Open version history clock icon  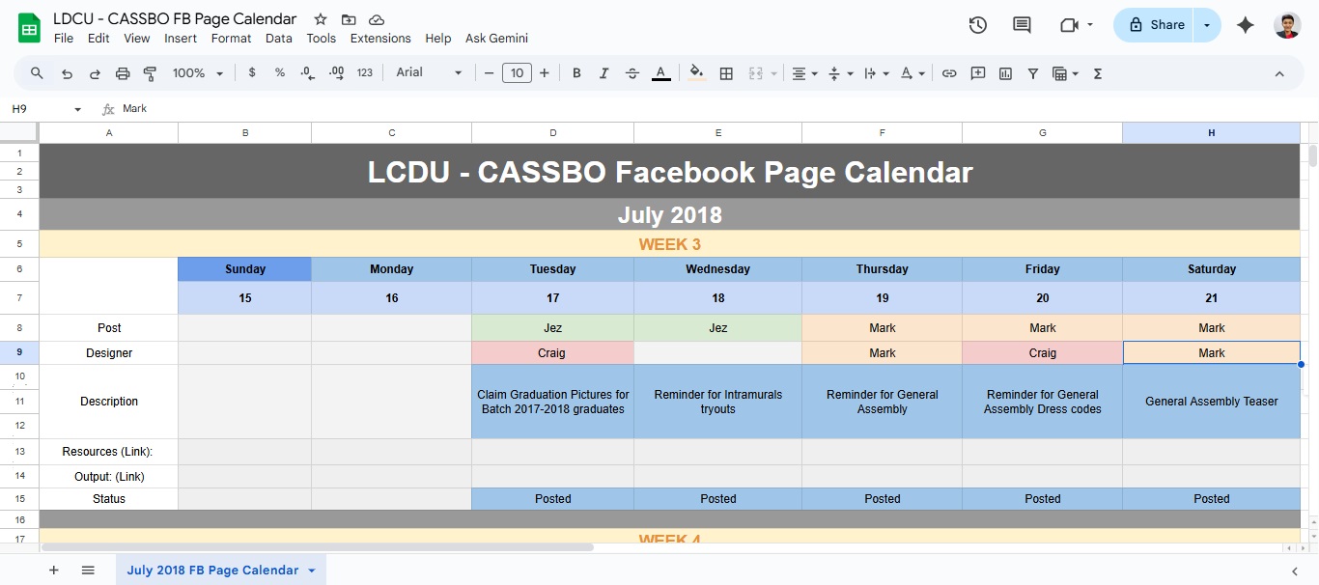click(977, 25)
